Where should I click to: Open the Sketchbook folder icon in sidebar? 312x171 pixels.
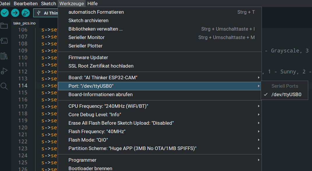[4, 26]
